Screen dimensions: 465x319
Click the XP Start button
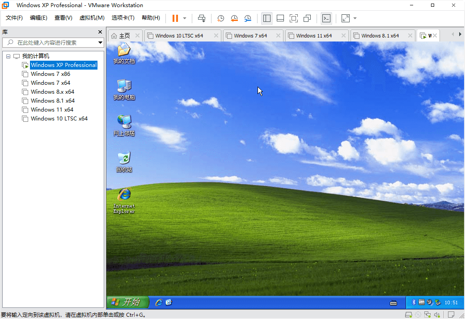tap(128, 302)
